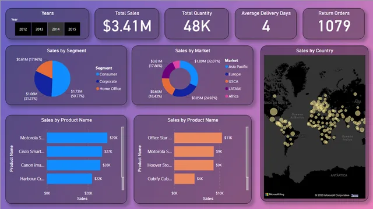Image resolution: width=373 pixels, height=209 pixels.
Task: Click the $0.63M (18.43%) data label
Action: click(156, 94)
